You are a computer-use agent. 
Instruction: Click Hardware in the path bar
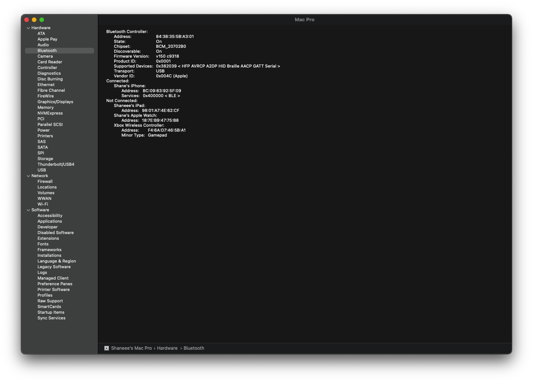[x=167, y=348]
